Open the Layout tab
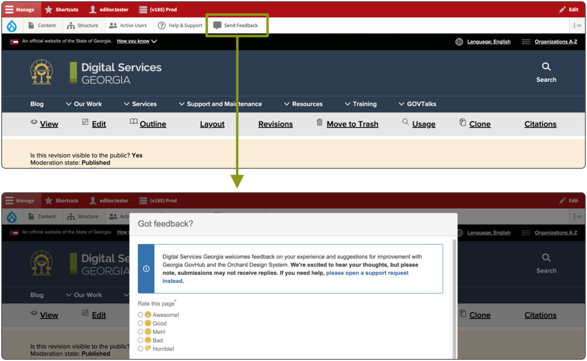Viewport: 587px width, 361px height. coord(212,124)
